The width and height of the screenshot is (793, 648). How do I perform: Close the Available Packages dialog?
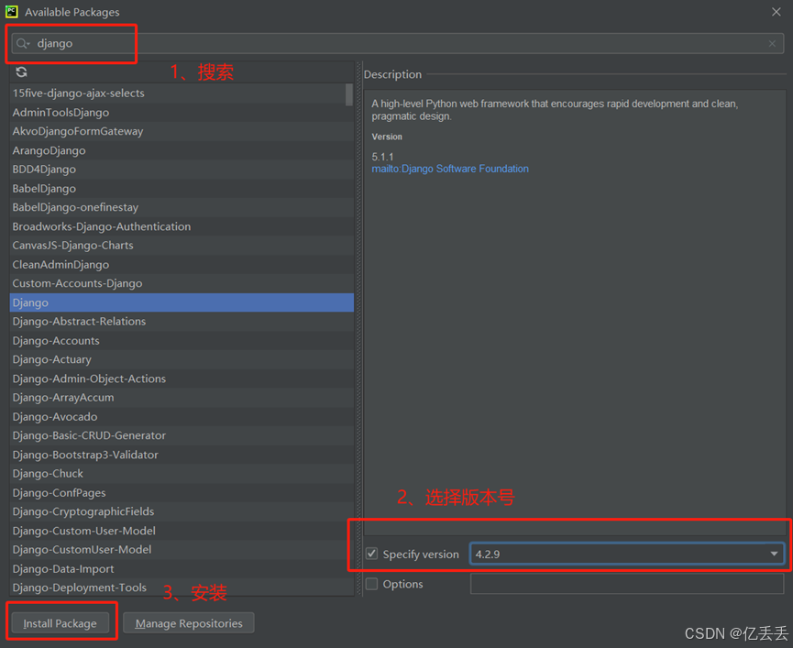click(776, 12)
